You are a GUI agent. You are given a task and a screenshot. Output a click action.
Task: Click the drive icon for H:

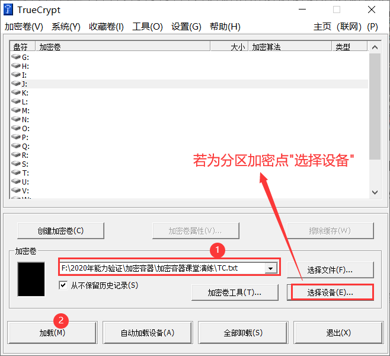(x=16, y=66)
